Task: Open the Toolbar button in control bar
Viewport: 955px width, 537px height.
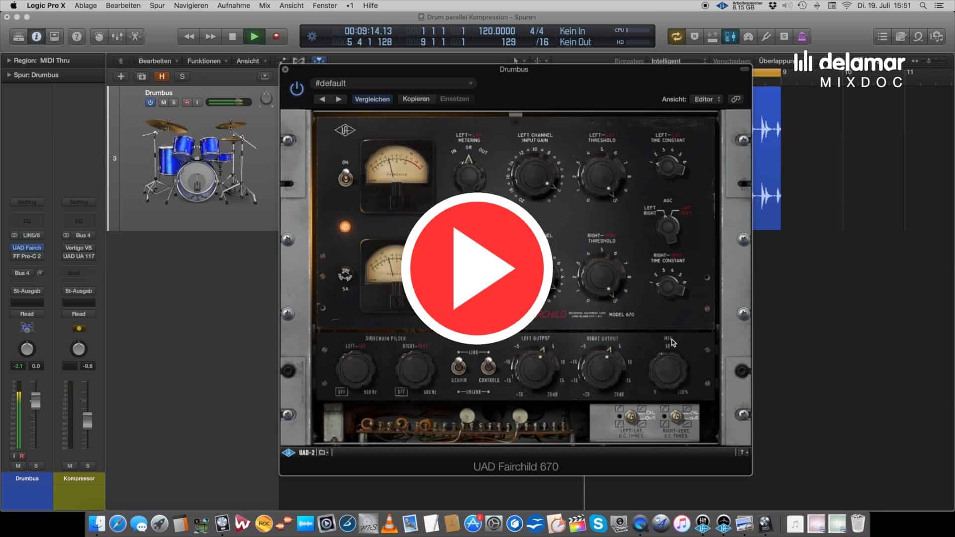Action: pyautogui.click(x=54, y=36)
